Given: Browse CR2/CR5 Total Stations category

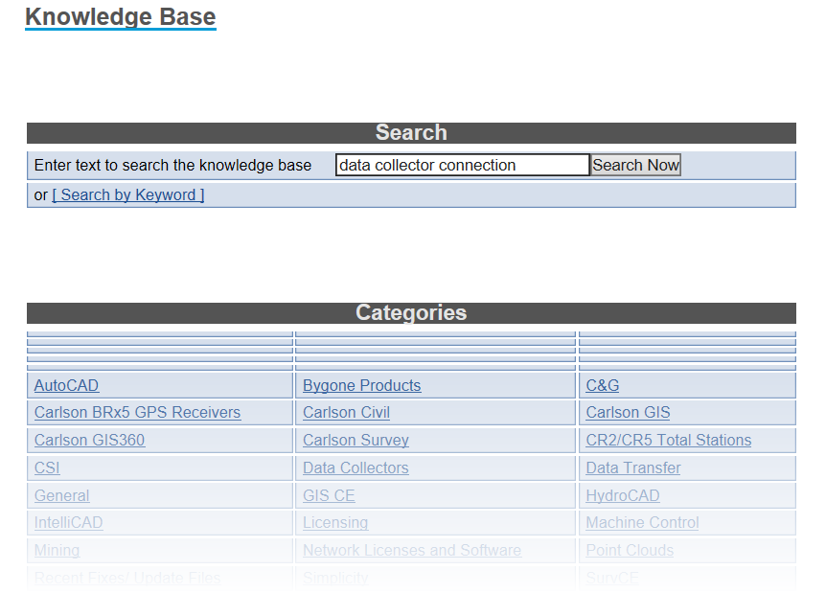Looking at the screenshot, I should click(x=669, y=440).
